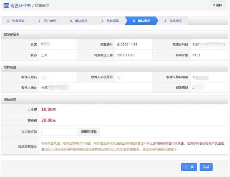Submit the form with 完成 button
The image size is (230, 177).
206,167
